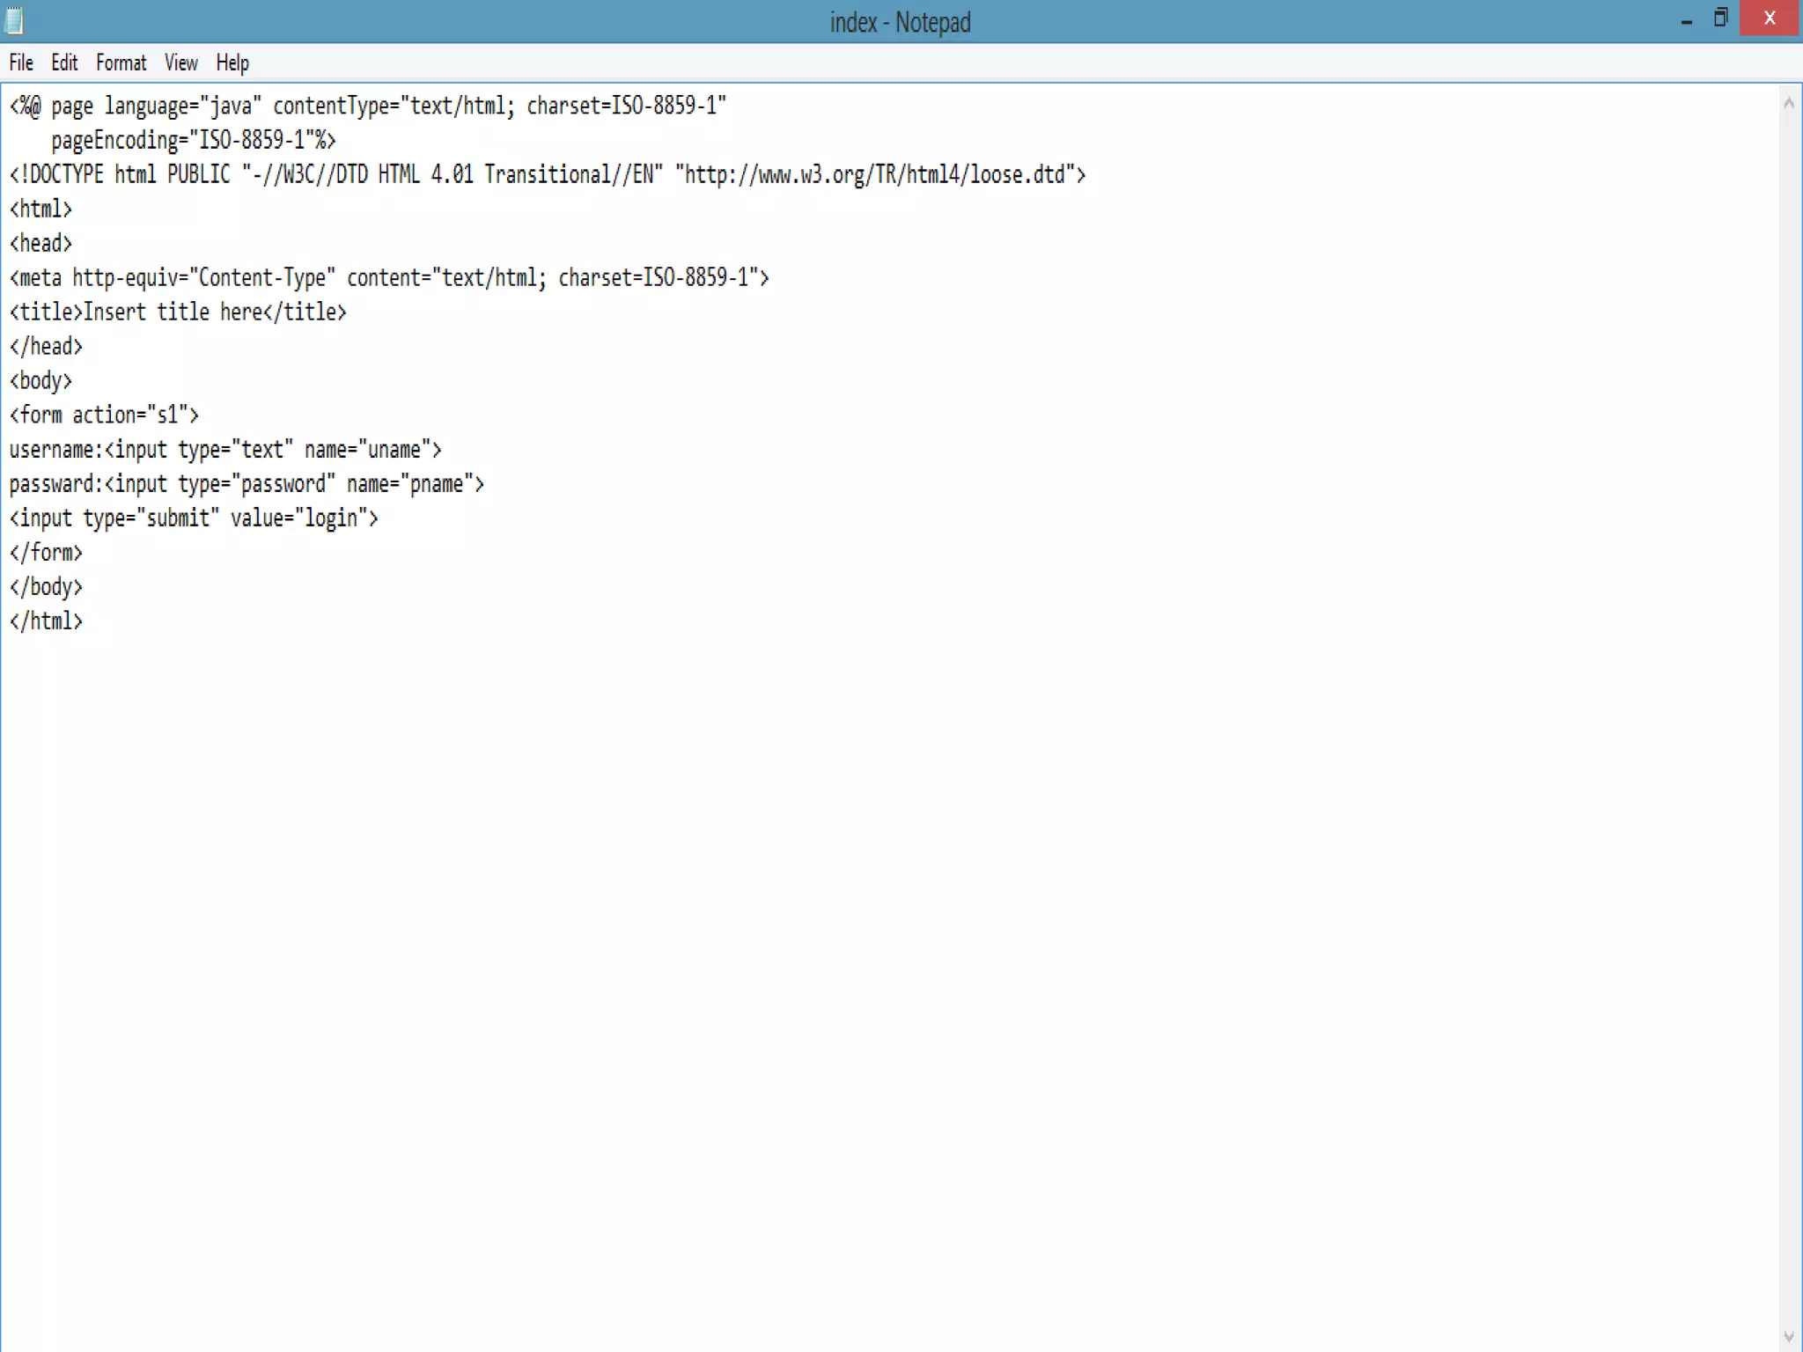Open the View menu

tap(180, 63)
